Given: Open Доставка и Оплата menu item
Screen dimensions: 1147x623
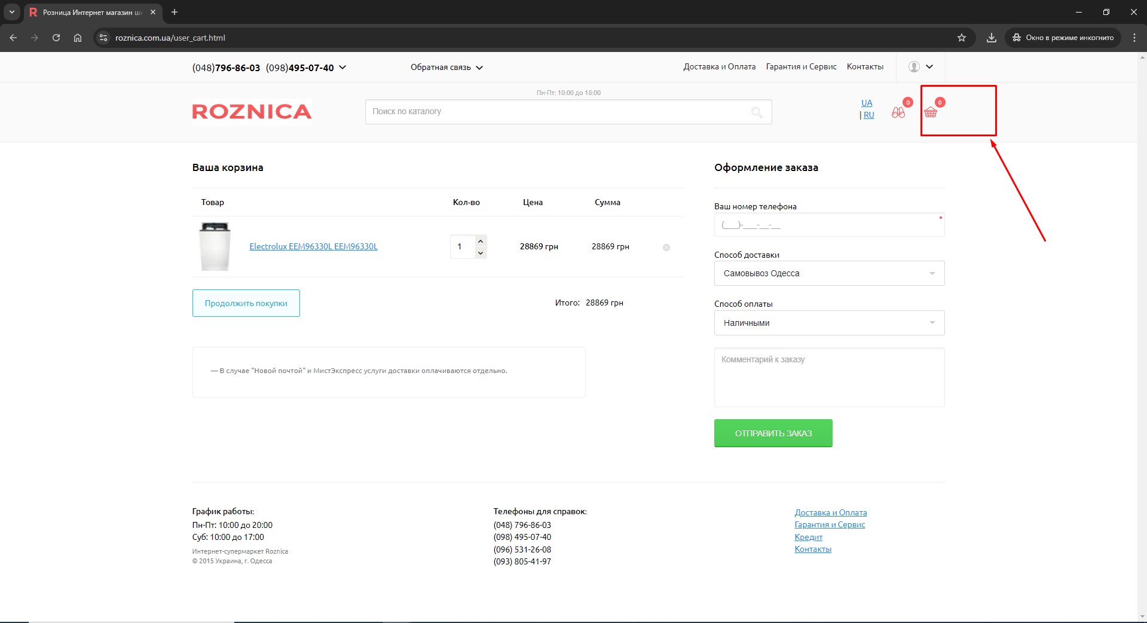Looking at the screenshot, I should pos(719,67).
